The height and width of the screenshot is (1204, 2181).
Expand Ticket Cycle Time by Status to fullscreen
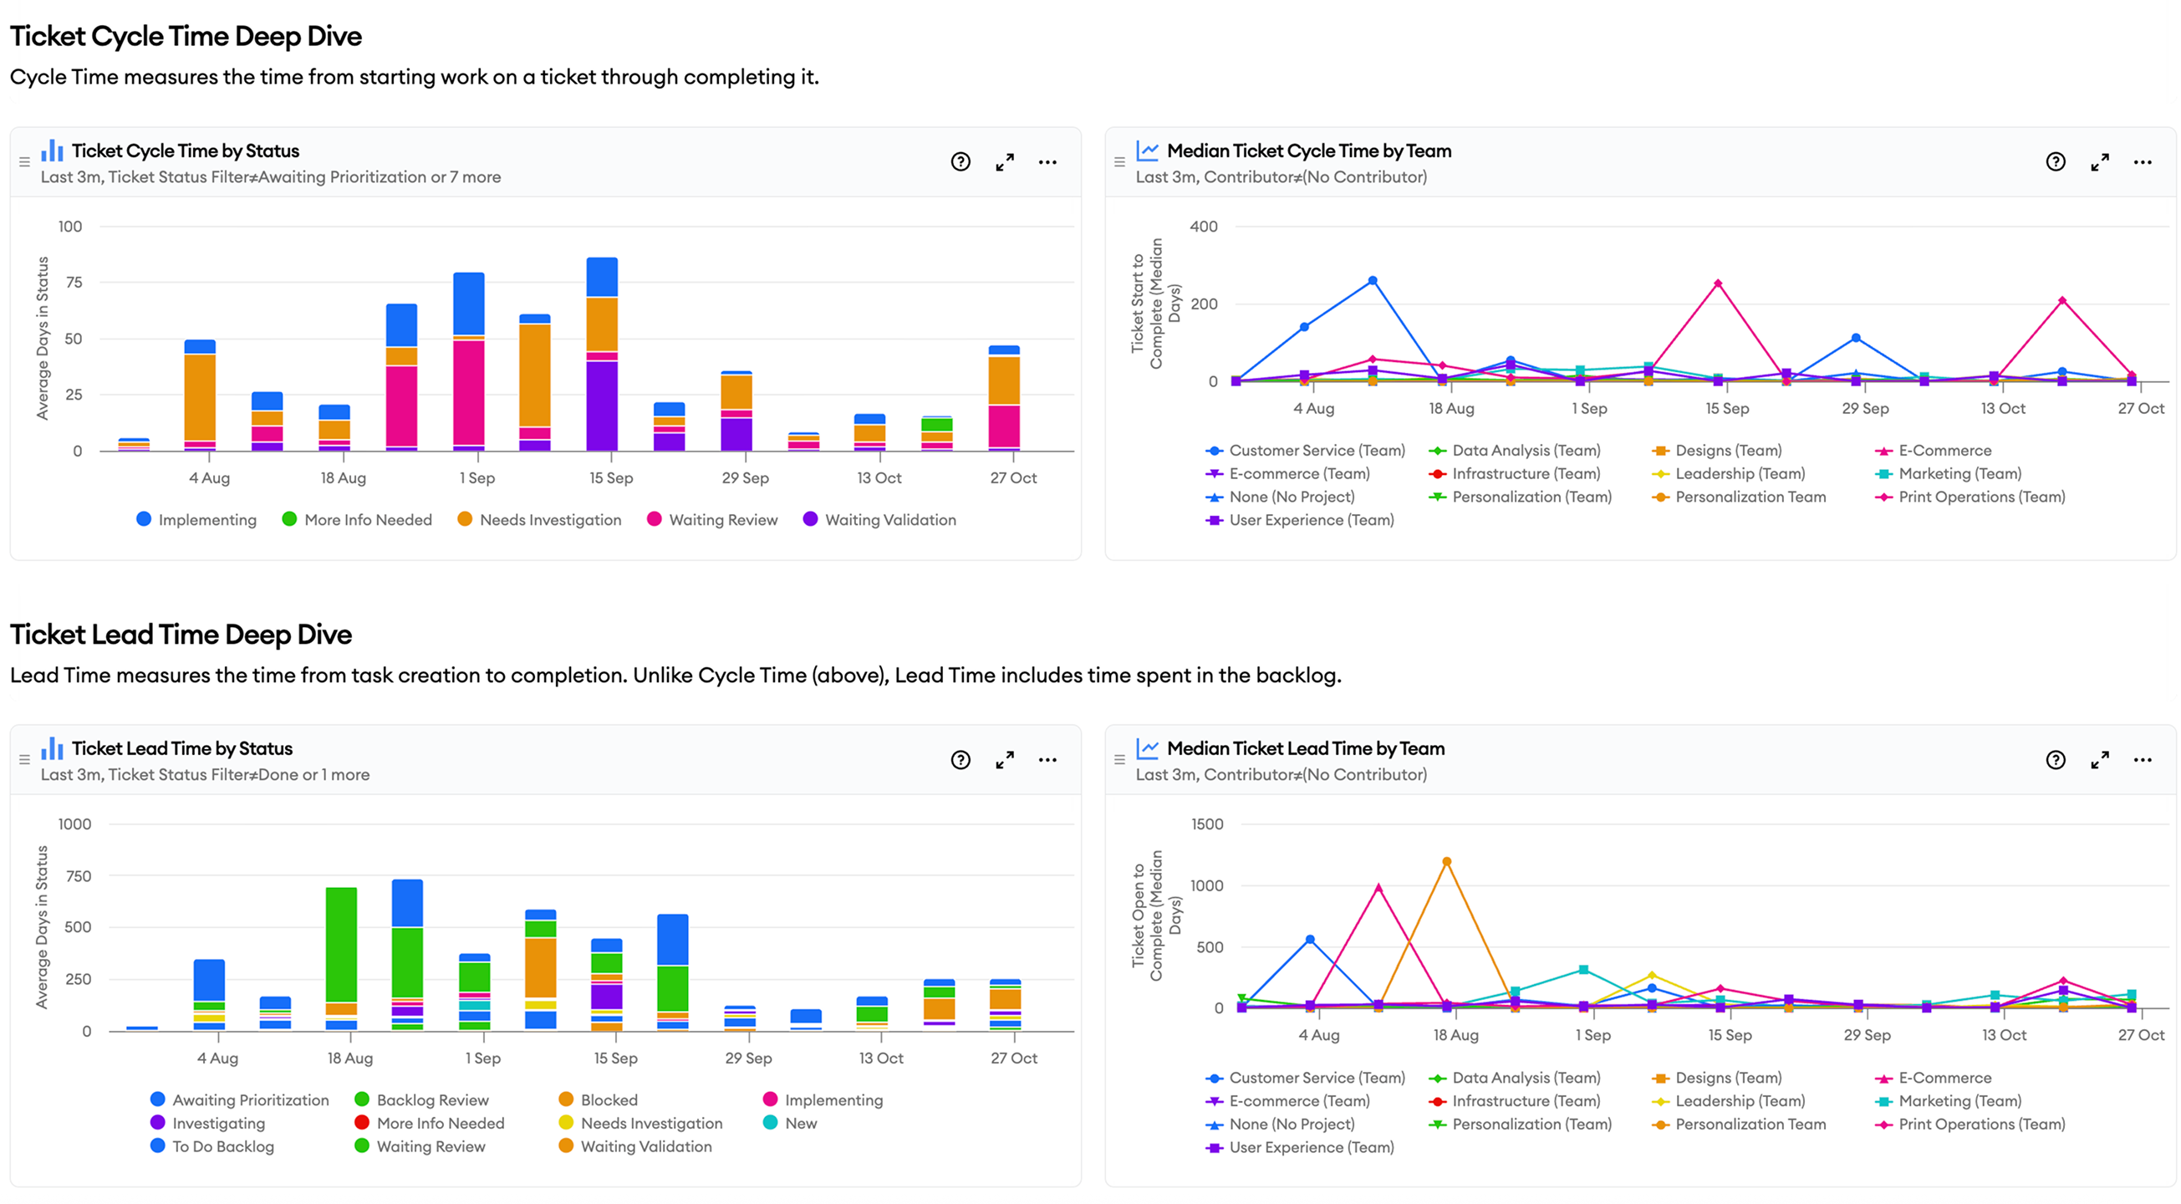point(1004,161)
